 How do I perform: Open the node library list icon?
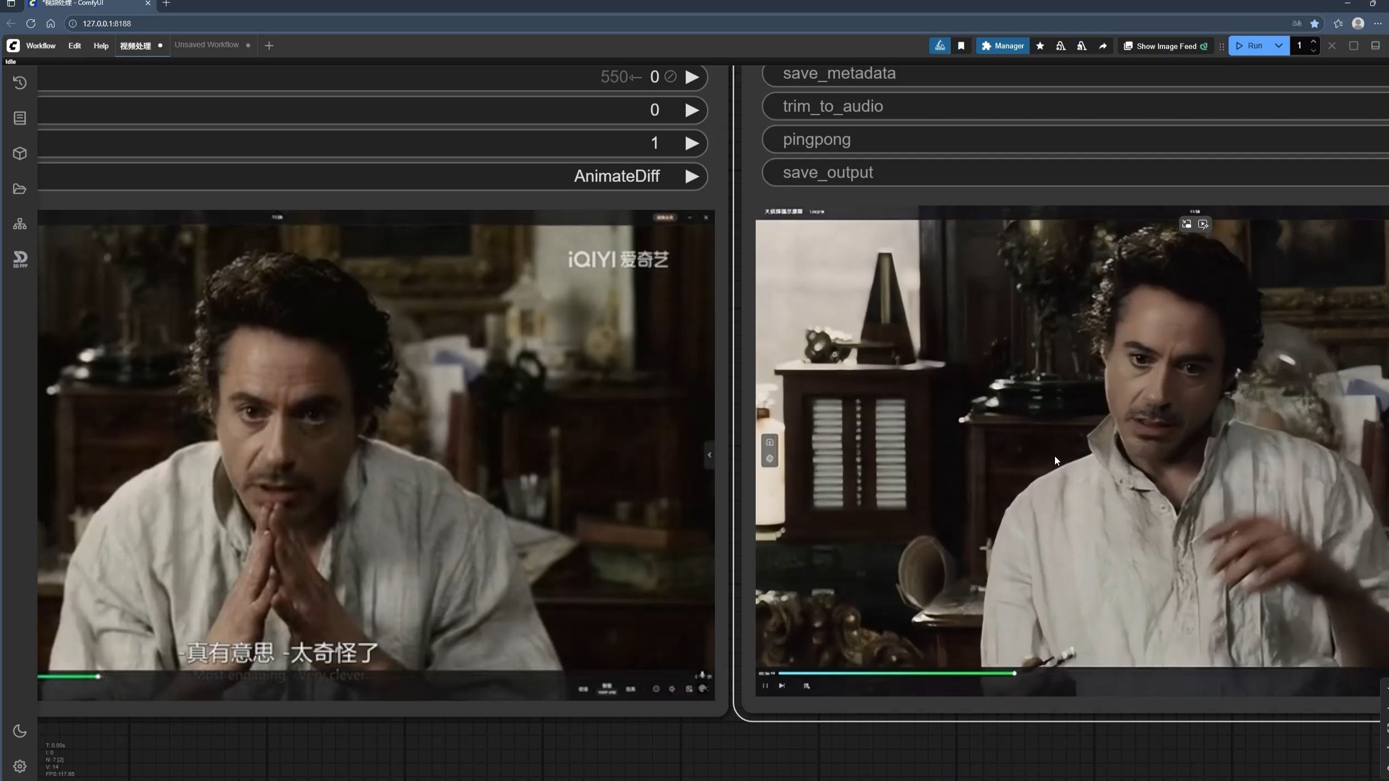20,118
